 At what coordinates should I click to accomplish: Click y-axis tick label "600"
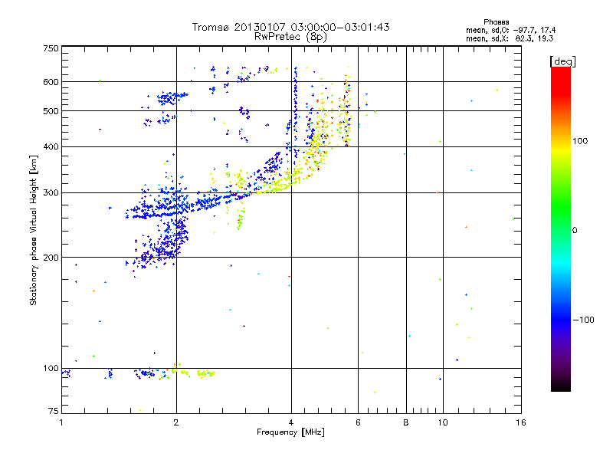pyautogui.click(x=51, y=82)
